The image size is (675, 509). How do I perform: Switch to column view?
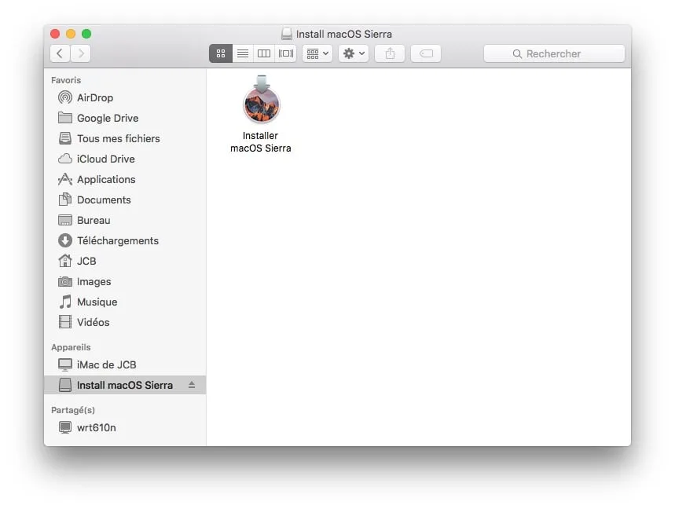(263, 53)
